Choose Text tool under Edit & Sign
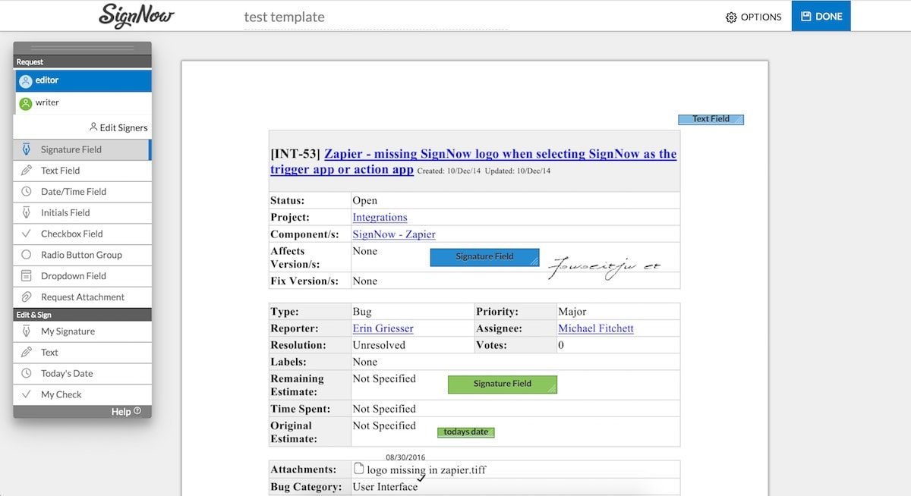 [x=82, y=352]
